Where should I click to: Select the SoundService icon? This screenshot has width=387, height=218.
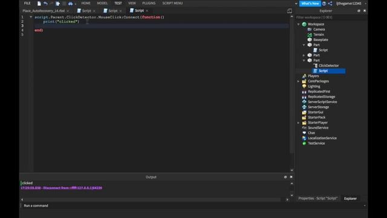304,128
